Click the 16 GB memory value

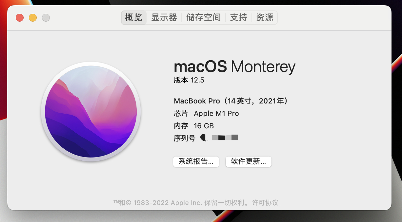tap(204, 126)
